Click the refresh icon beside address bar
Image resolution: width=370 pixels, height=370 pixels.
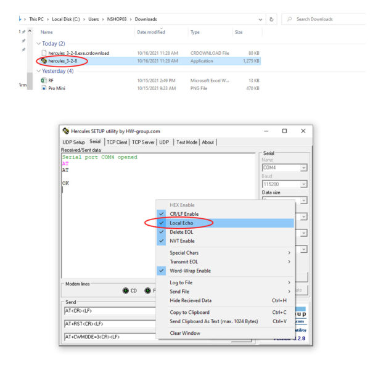pyautogui.click(x=272, y=19)
